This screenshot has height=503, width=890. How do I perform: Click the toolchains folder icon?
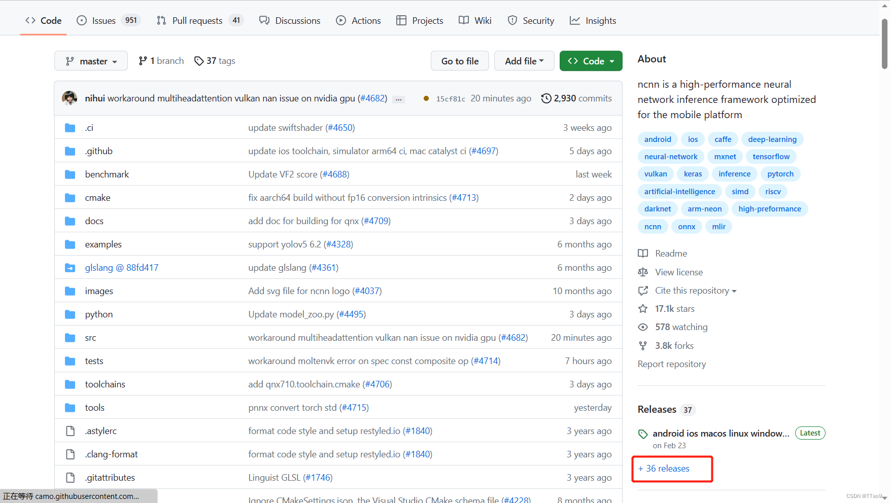click(x=70, y=384)
